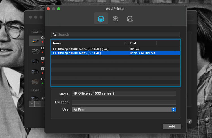This screenshot has height=138, width=212.
Task: Click the Add button
Action: click(x=172, y=126)
